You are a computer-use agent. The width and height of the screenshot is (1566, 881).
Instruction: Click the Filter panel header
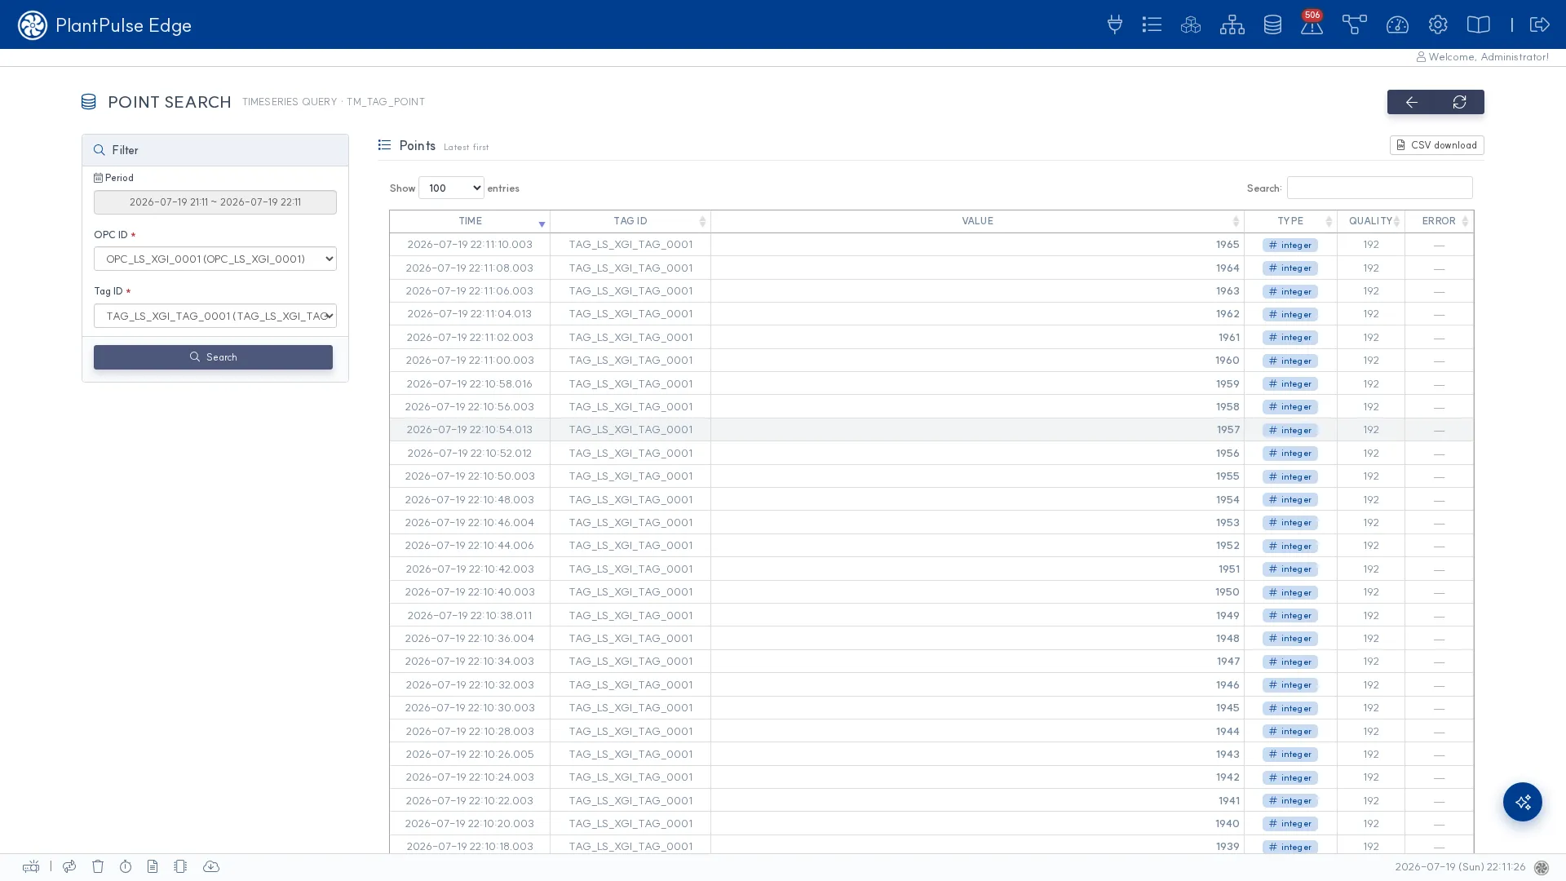point(215,150)
